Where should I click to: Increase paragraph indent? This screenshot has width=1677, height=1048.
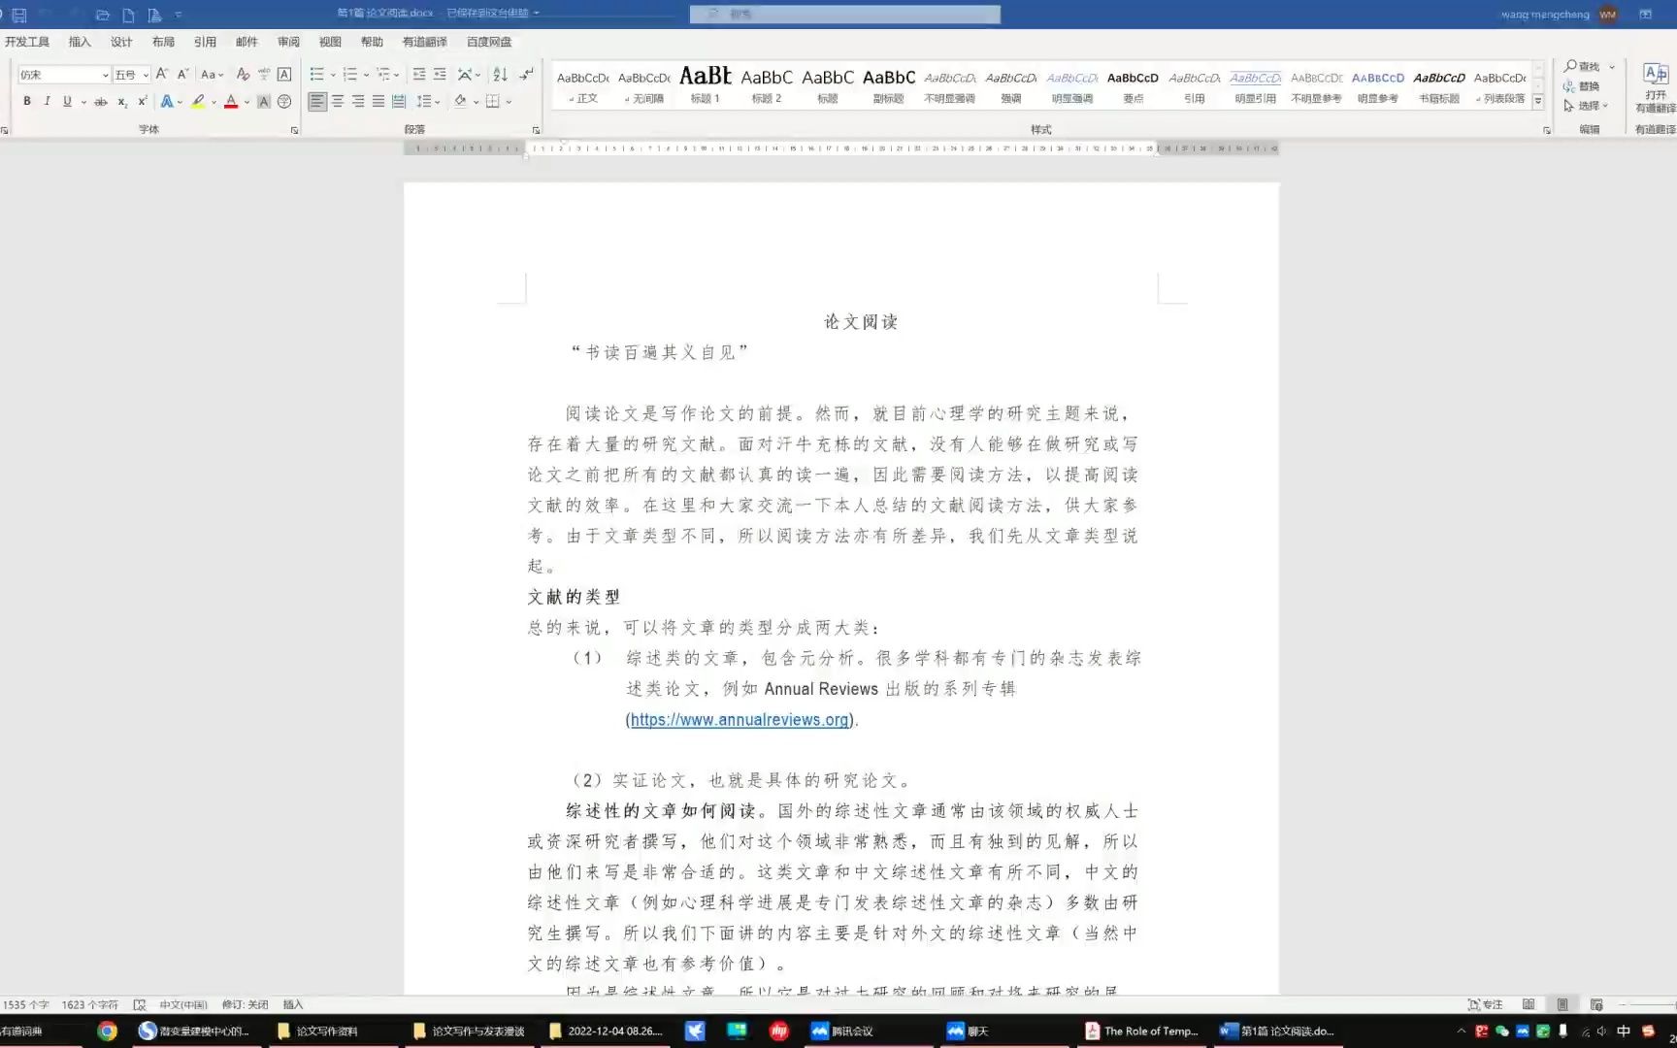click(440, 74)
